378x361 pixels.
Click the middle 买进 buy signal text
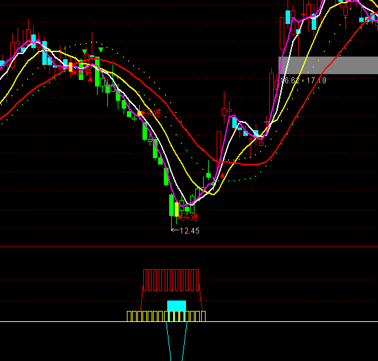click(154, 113)
